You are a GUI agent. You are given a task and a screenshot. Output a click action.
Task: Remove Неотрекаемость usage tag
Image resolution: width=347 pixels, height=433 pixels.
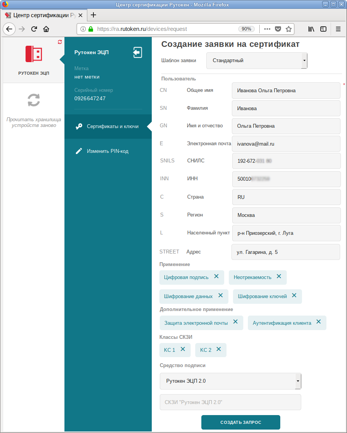click(x=279, y=276)
